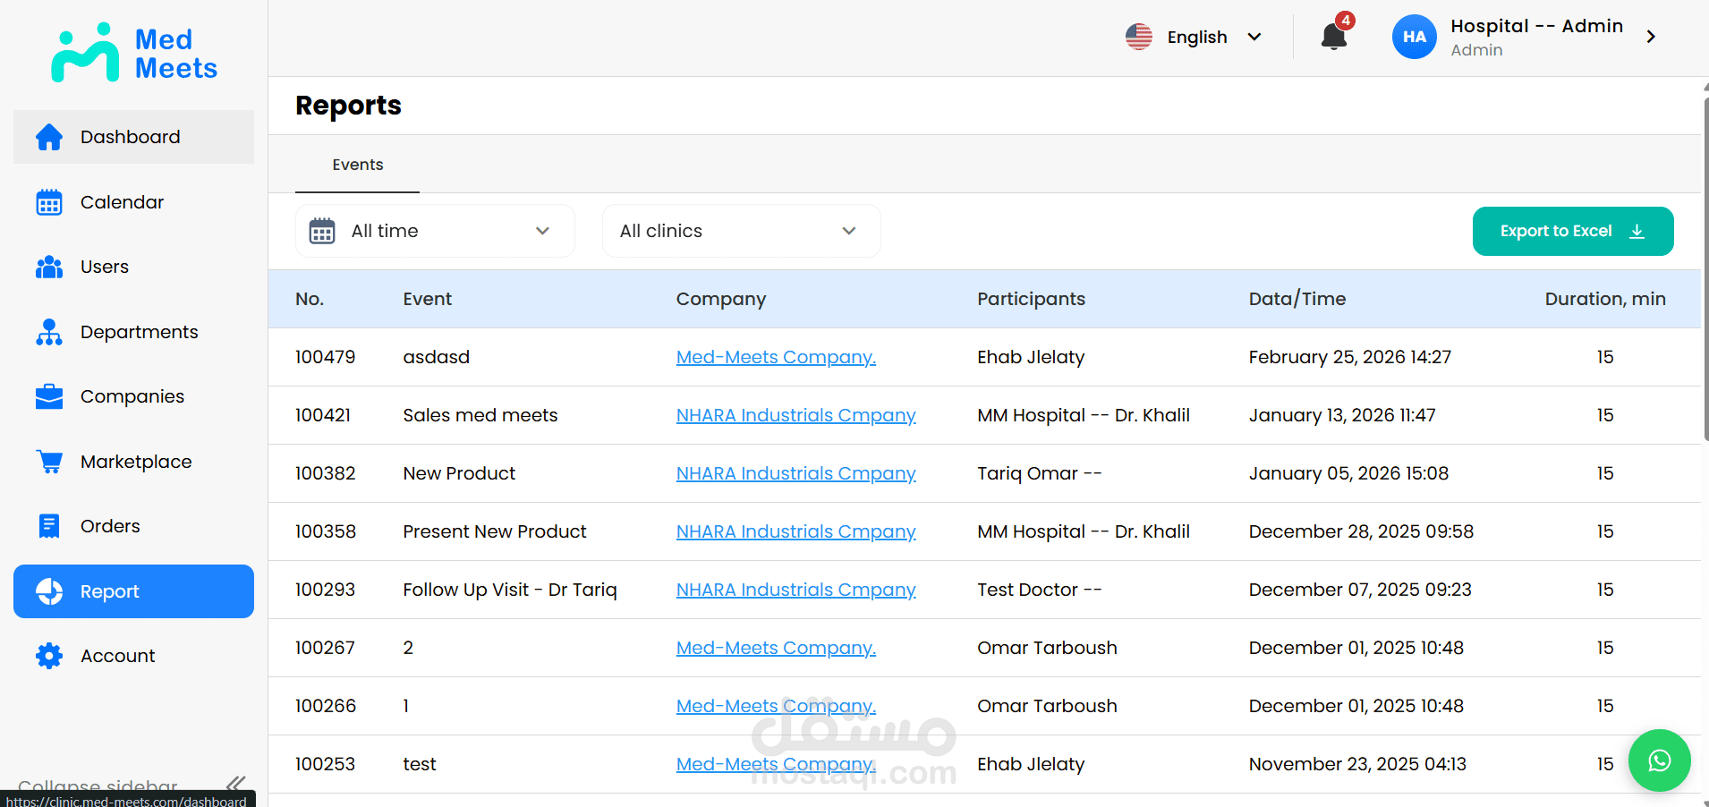Image resolution: width=1709 pixels, height=807 pixels.
Task: Click the Export to Excel button
Action: (1572, 231)
